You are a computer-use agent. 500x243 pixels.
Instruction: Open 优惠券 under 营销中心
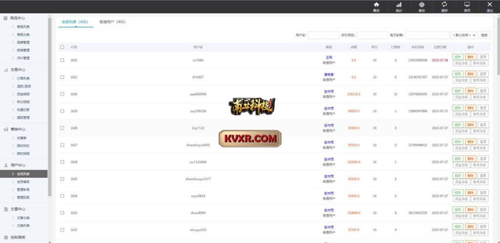pos(22,138)
